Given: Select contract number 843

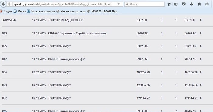Looking at the screenshot, I should (4, 33).
